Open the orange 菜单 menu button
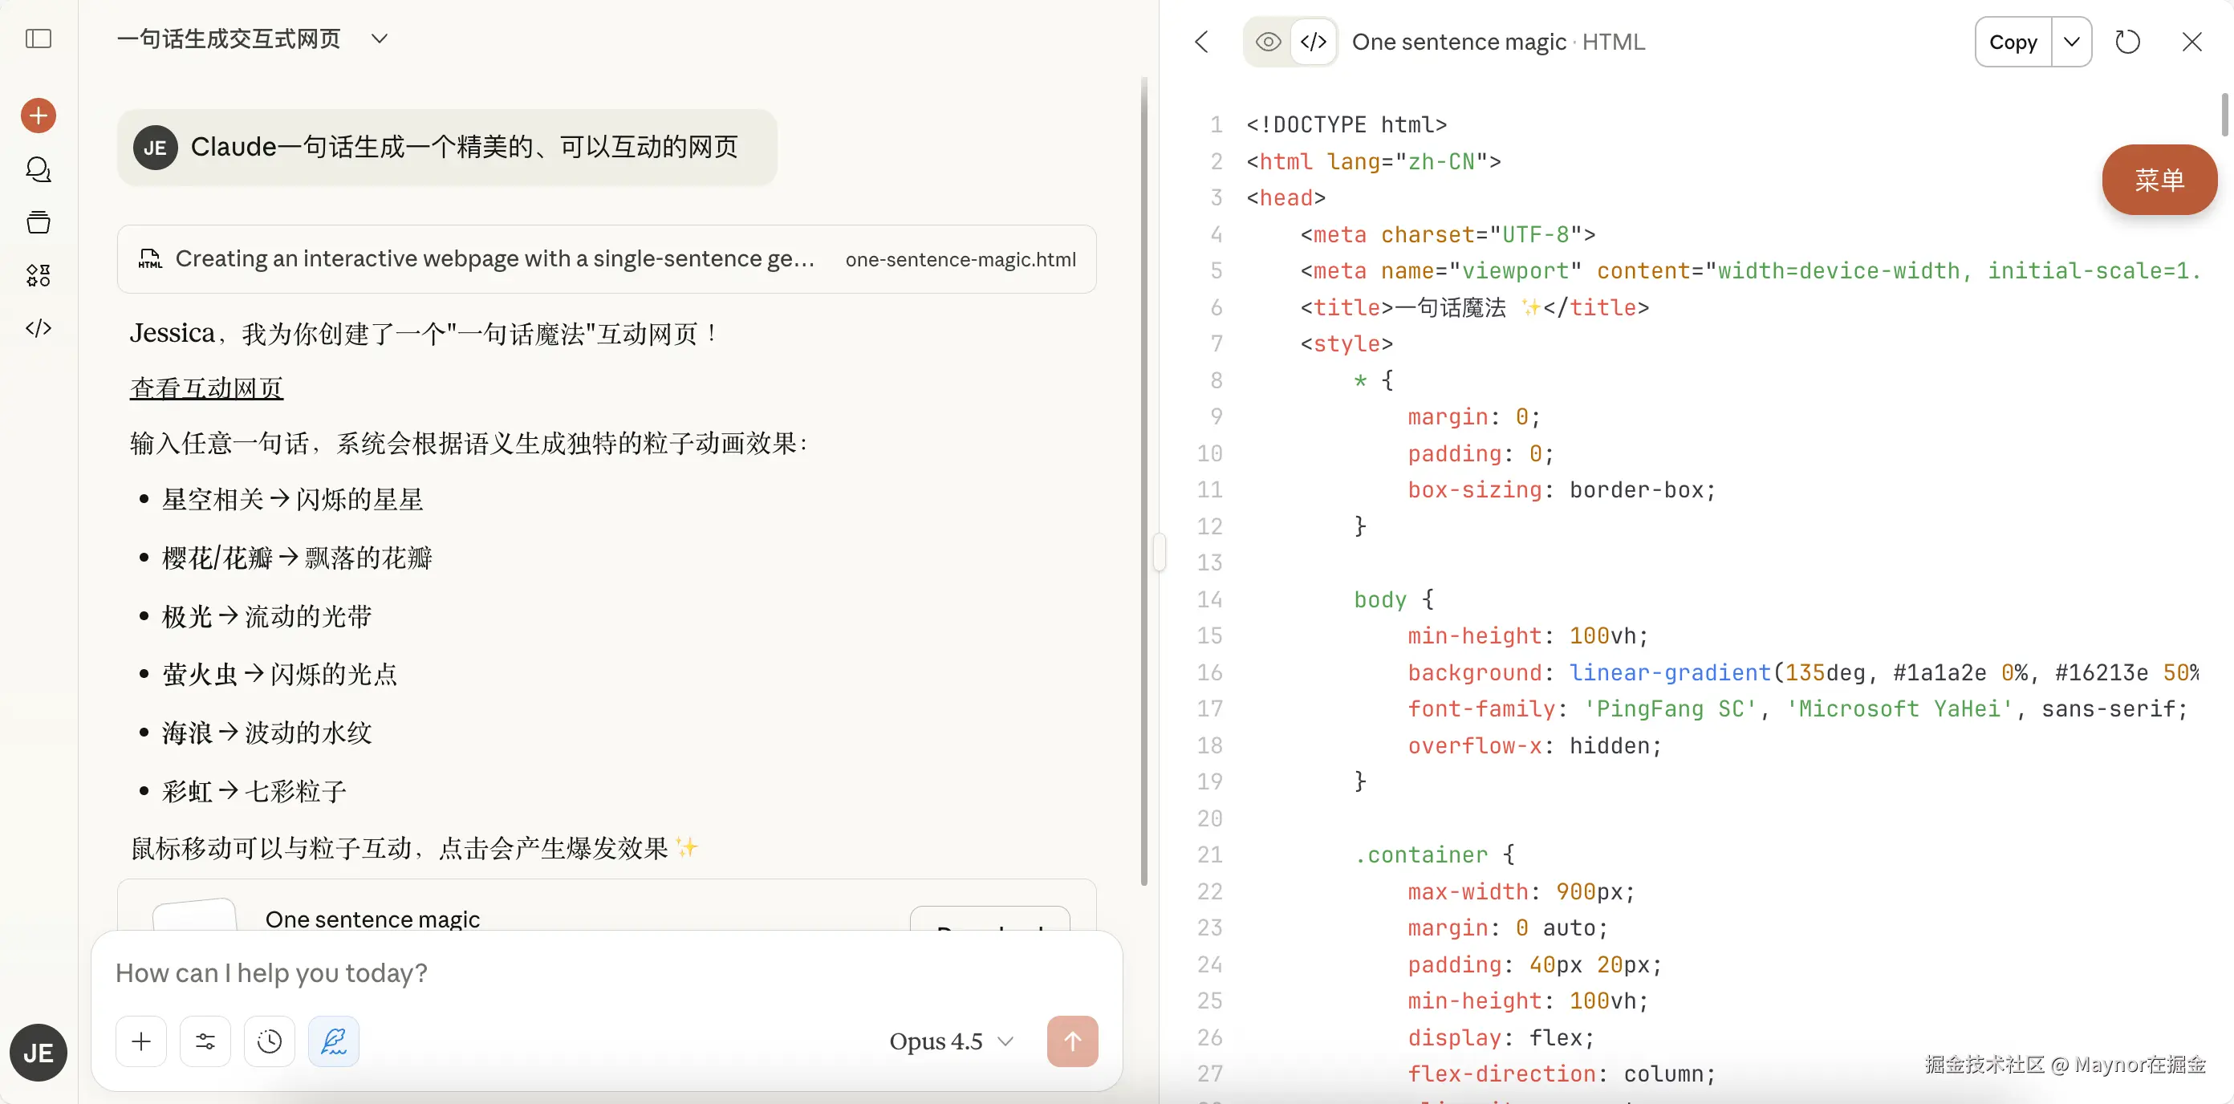Screen dimensions: 2234x1104 click(2159, 180)
